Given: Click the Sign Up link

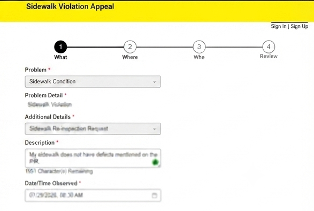Looking at the screenshot, I should pyautogui.click(x=300, y=26).
